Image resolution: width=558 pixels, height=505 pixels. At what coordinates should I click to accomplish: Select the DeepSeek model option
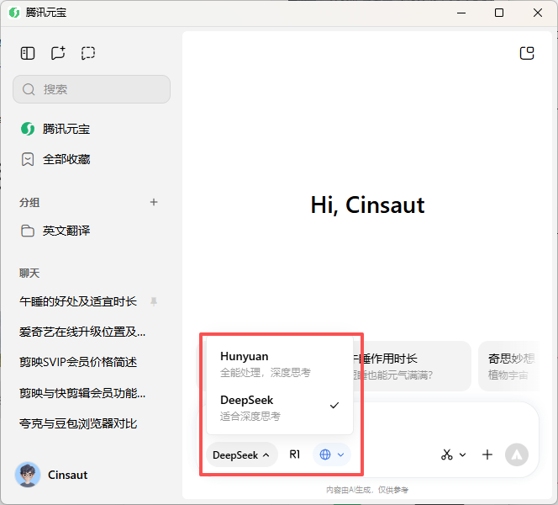pos(280,407)
